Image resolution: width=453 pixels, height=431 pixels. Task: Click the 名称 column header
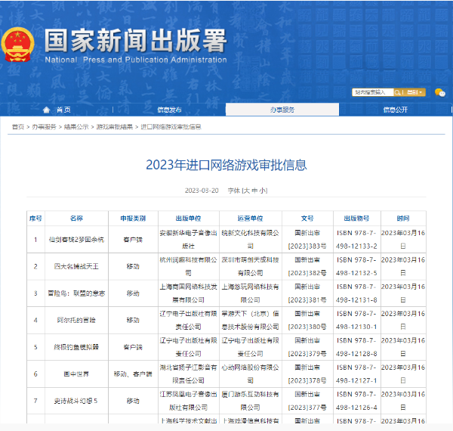coord(76,219)
